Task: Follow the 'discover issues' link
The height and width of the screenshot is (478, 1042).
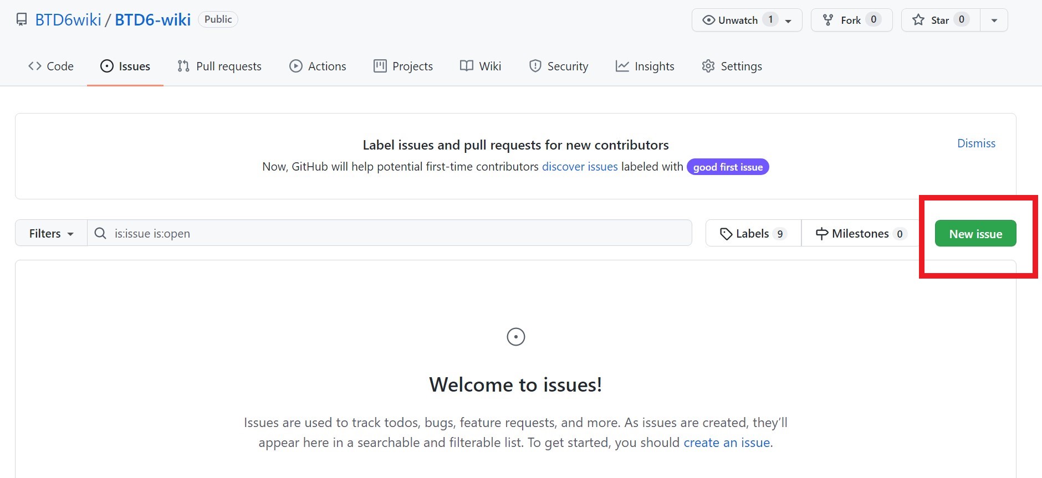Action: 580,167
